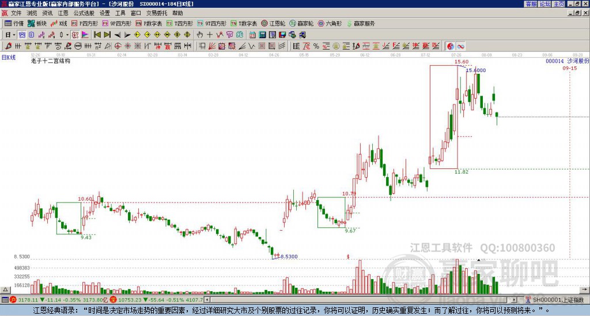This screenshot has height=316, width=590.
Task: Click the 000014 沙河股份 stock label
Action: coord(568,61)
